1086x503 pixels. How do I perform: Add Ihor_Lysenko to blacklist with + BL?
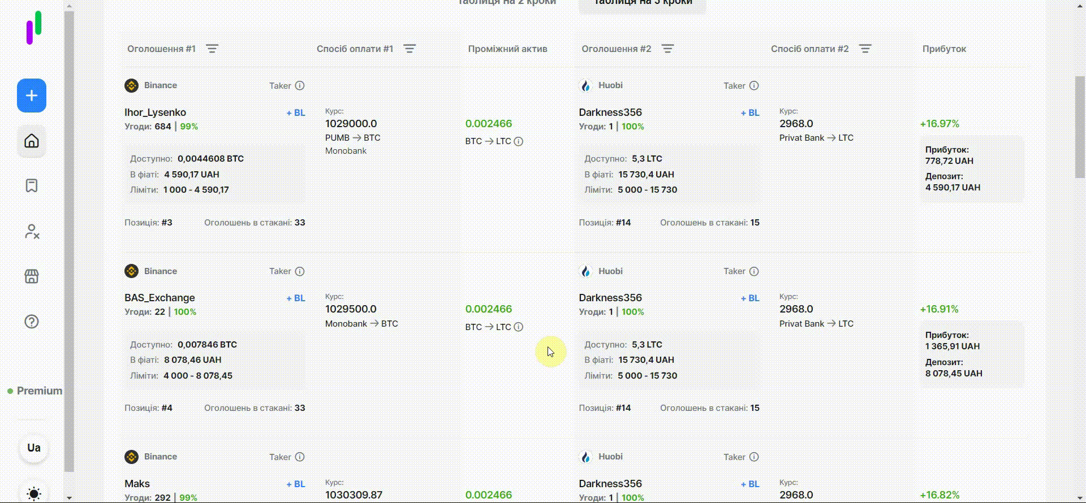point(296,113)
